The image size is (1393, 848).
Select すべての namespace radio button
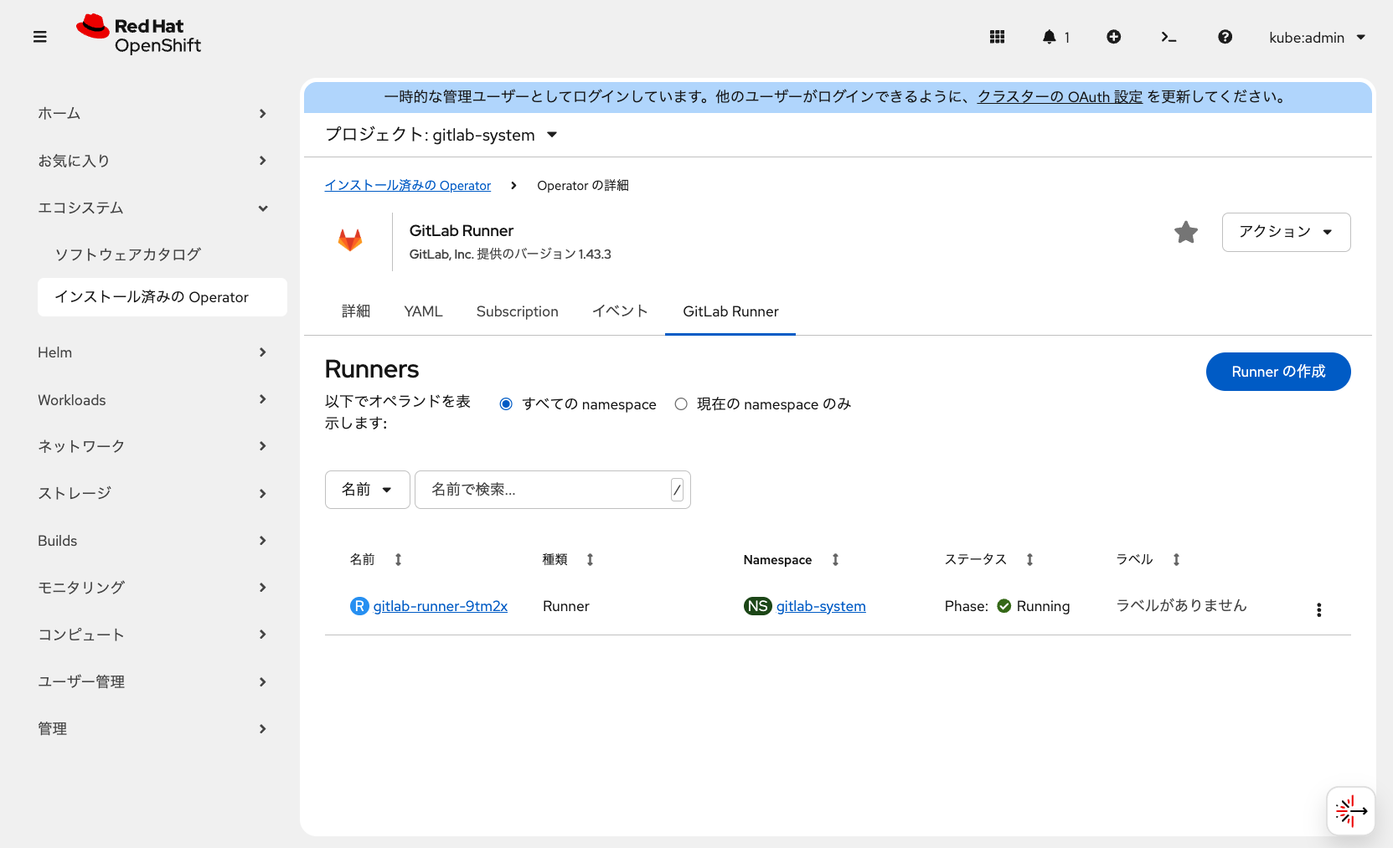click(x=505, y=403)
